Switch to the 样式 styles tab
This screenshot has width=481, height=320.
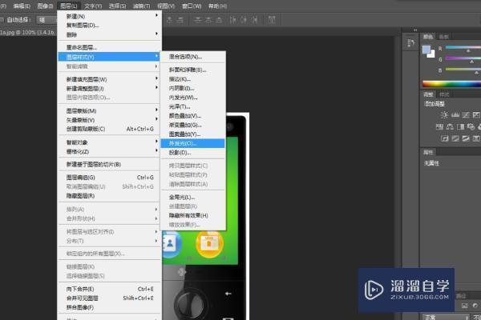[444, 94]
